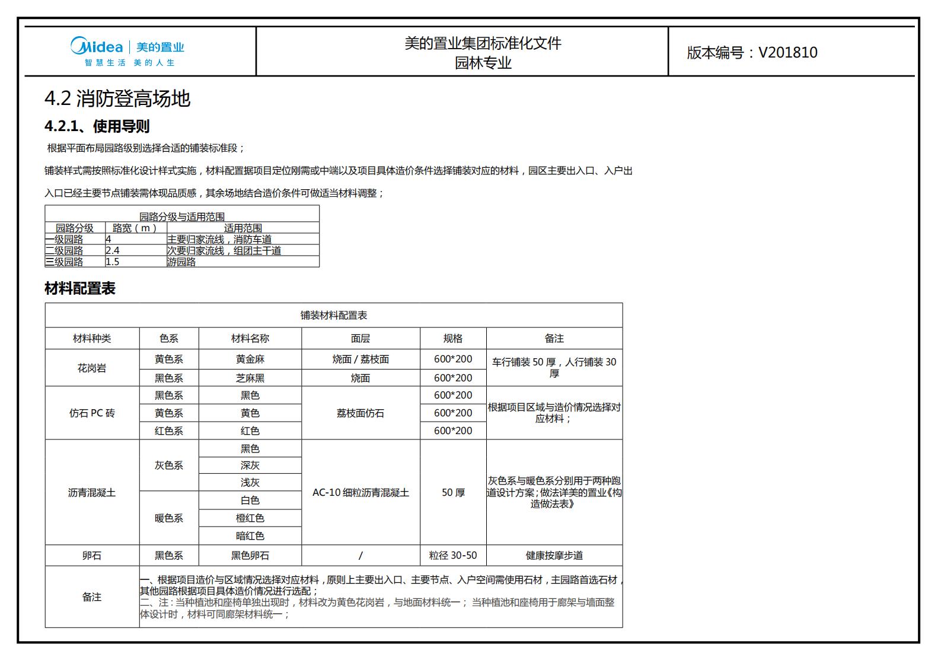
Task: Select the 暗红色 material name
Action: (x=250, y=536)
